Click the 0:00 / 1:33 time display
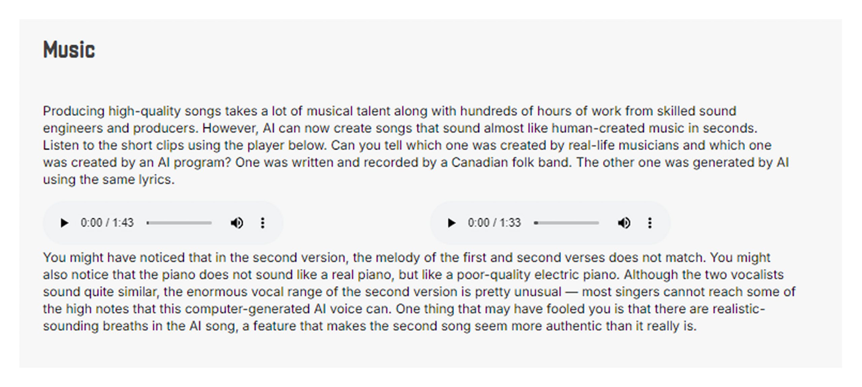862x387 pixels. click(x=494, y=223)
